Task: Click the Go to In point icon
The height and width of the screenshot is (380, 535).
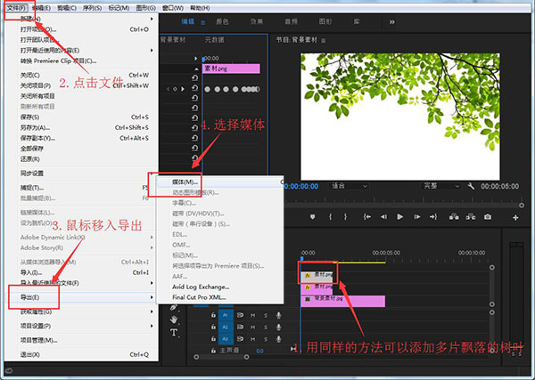Action: coord(367,217)
